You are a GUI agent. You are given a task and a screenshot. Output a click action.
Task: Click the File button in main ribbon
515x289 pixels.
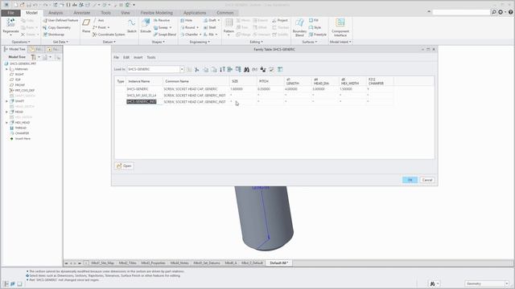(x=10, y=13)
